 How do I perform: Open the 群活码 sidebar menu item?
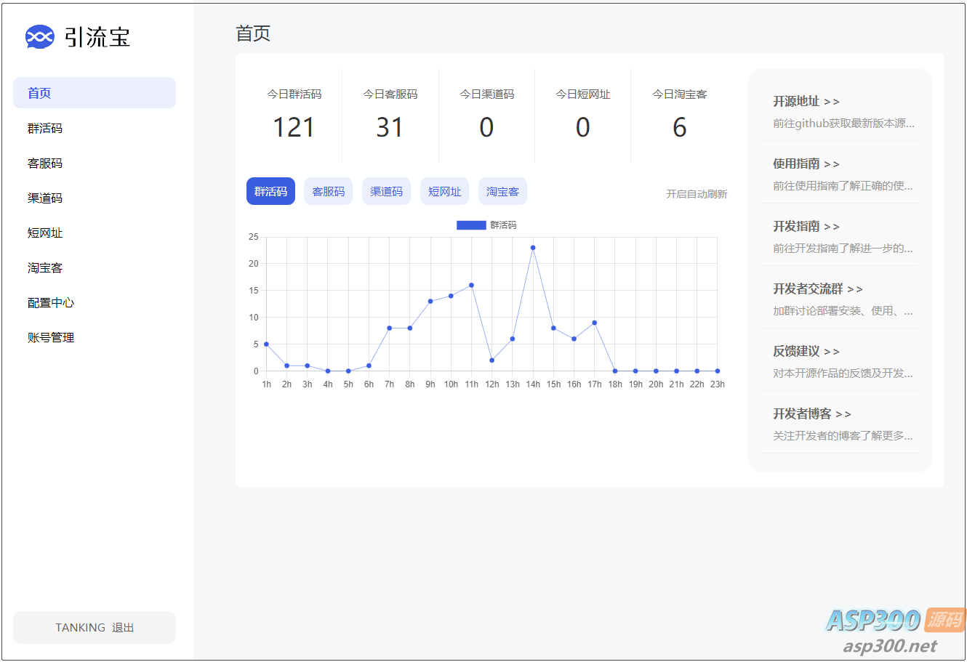pos(45,129)
